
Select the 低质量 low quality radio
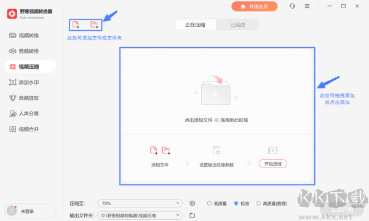(x=209, y=203)
